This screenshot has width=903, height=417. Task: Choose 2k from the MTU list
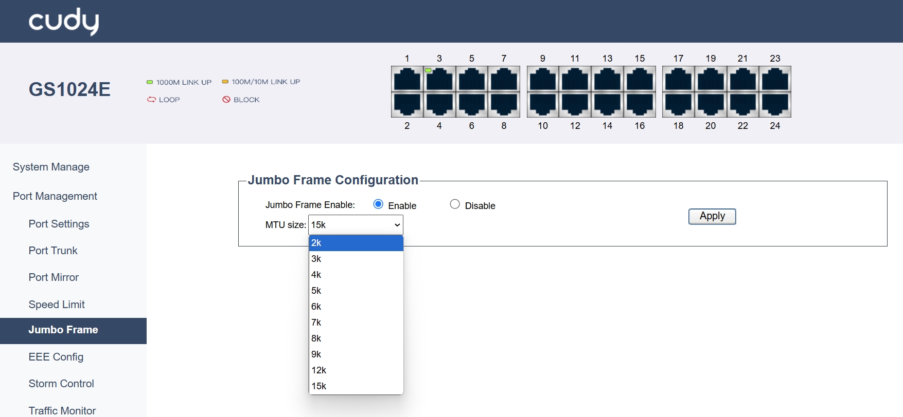pyautogui.click(x=356, y=243)
